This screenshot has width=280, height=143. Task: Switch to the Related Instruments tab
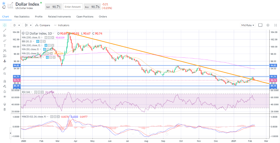[x=59, y=17]
